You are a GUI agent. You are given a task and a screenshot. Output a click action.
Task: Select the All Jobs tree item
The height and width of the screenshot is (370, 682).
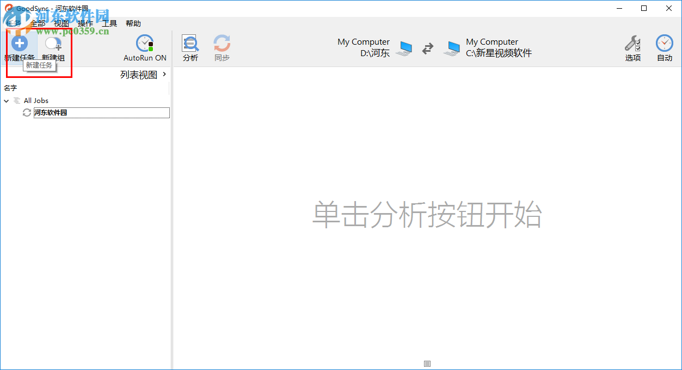point(36,101)
